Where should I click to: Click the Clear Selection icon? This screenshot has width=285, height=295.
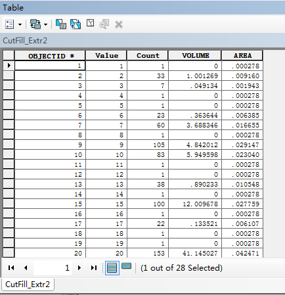click(x=90, y=23)
